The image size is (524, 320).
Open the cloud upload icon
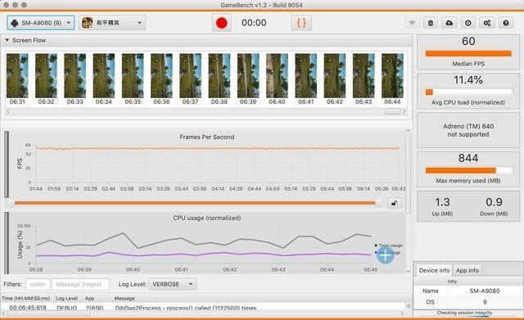tap(449, 23)
